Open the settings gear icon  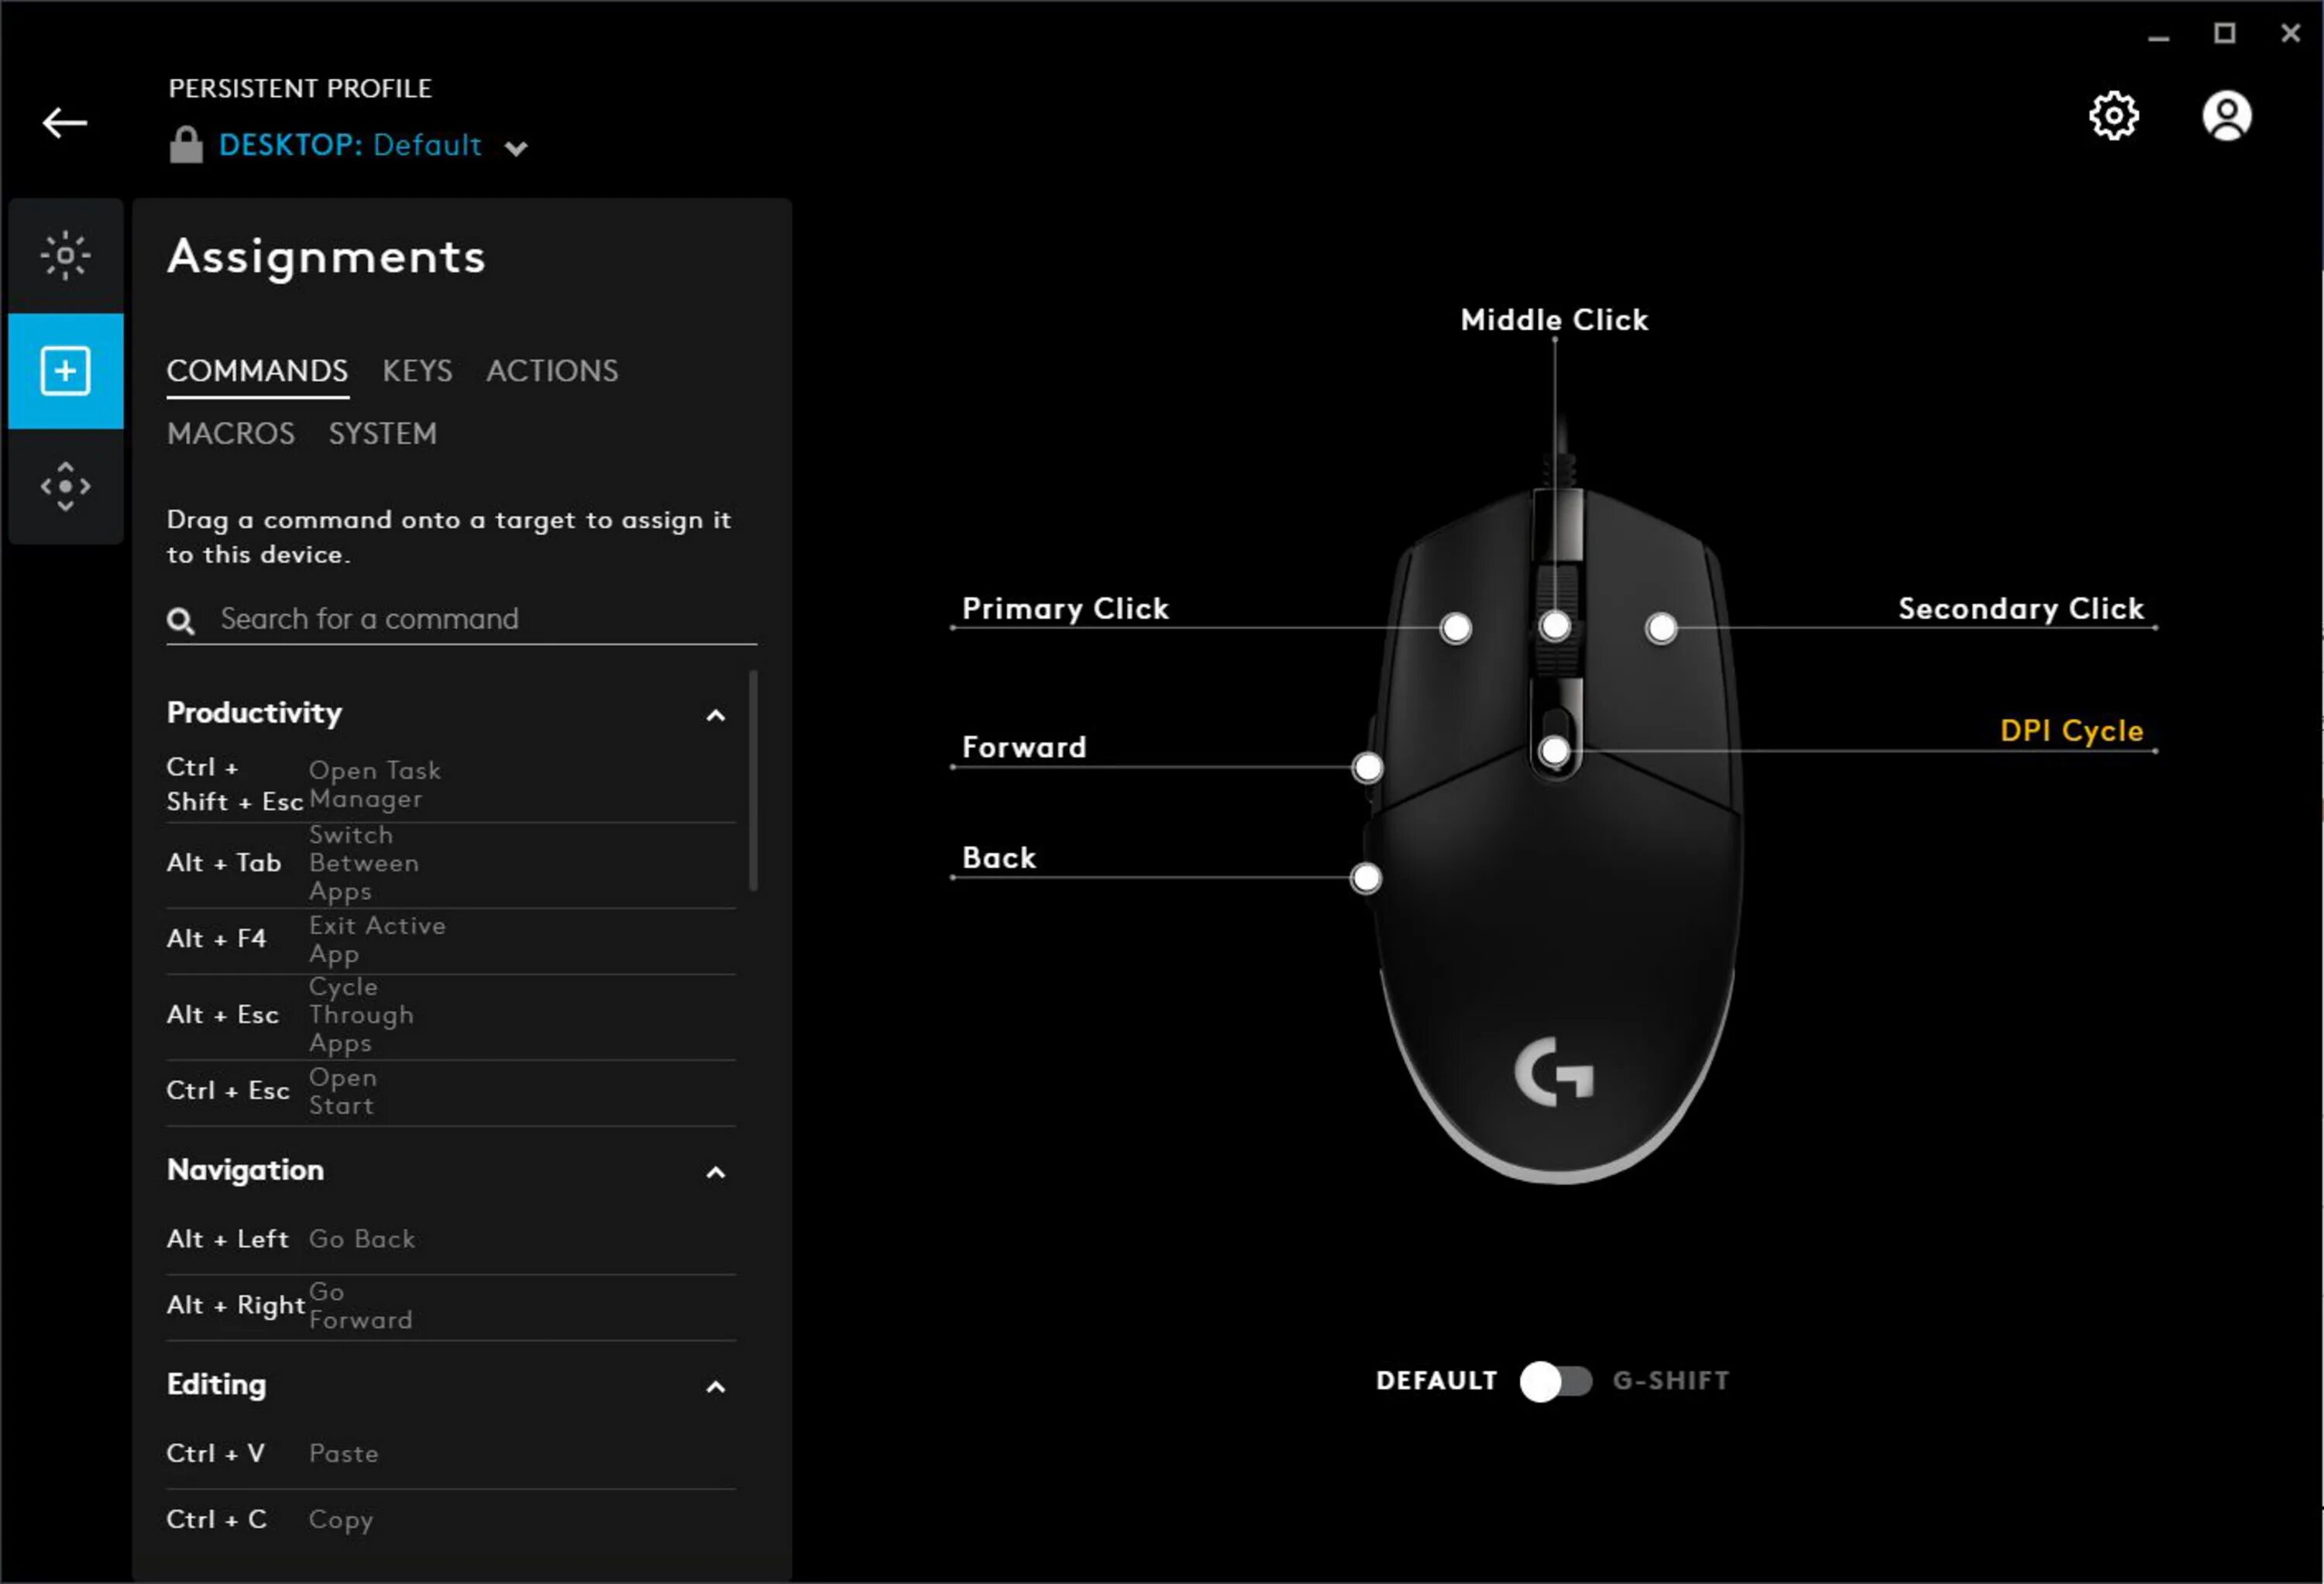pos(2113,116)
